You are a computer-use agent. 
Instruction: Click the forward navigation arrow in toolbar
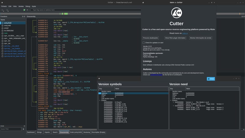[x=7, y=10]
